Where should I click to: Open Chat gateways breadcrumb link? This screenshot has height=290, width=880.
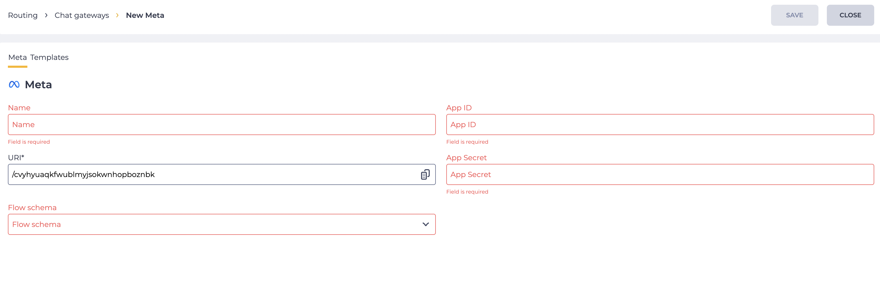pos(82,15)
